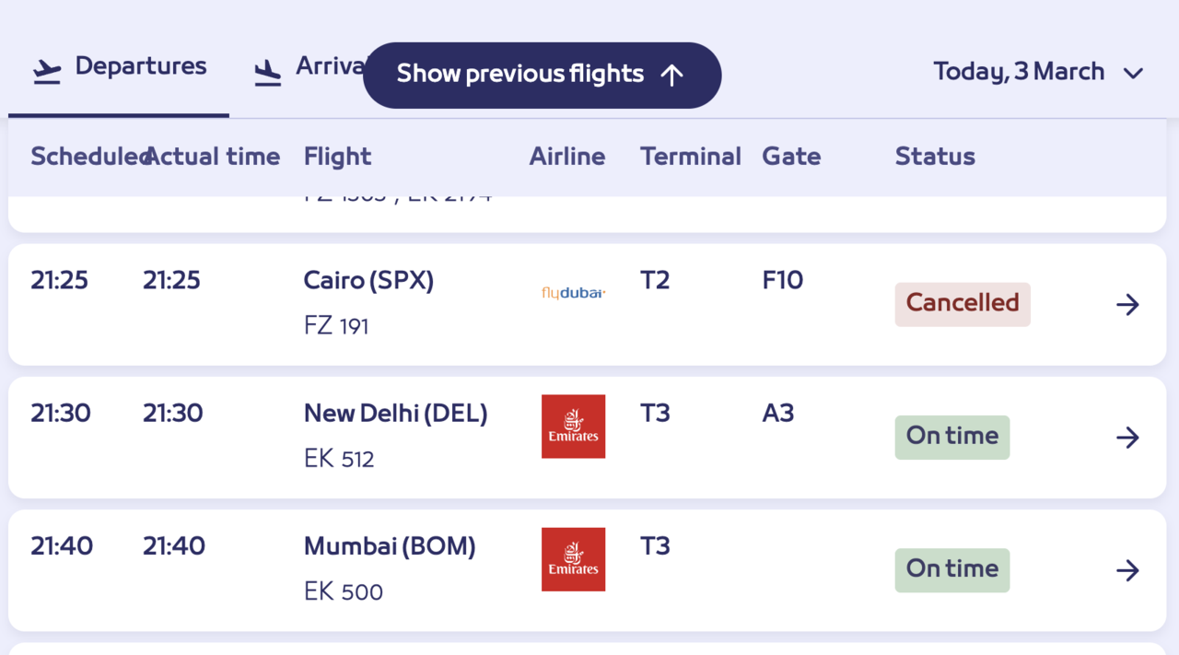The width and height of the screenshot is (1179, 655).
Task: Open the Today, 3 March date selector
Action: (x=1019, y=72)
